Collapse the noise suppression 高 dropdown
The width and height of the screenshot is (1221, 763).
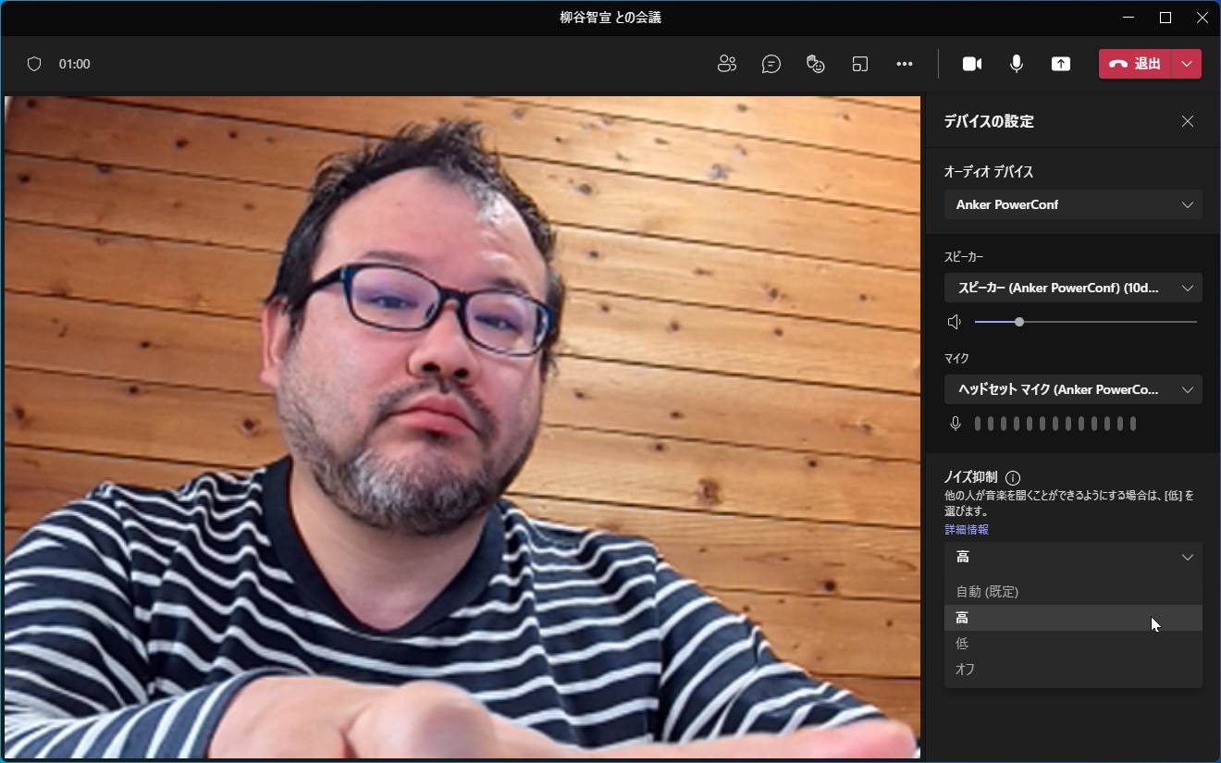click(x=1073, y=557)
